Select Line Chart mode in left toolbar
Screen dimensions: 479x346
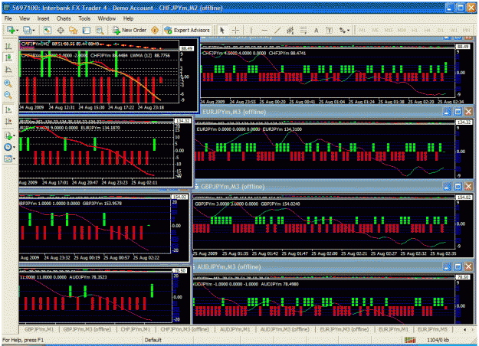(x=8, y=70)
